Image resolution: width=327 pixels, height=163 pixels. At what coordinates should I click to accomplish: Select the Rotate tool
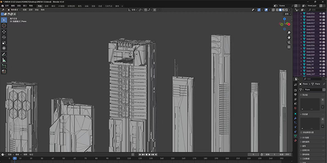coord(4,37)
